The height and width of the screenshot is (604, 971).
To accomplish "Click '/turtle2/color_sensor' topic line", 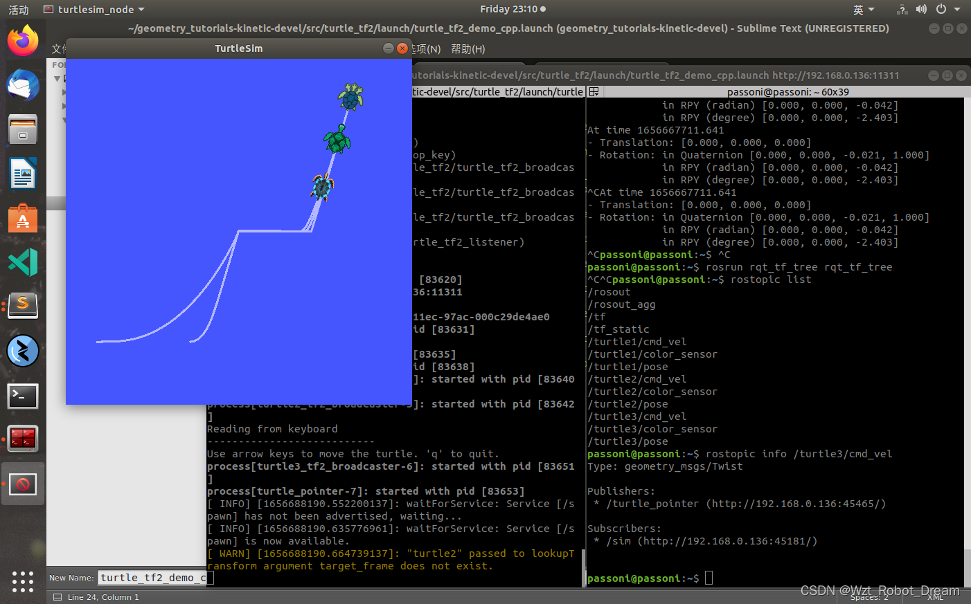I will (652, 392).
